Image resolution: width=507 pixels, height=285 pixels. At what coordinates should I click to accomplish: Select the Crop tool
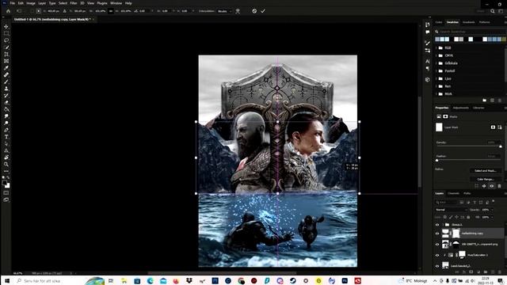[6, 55]
